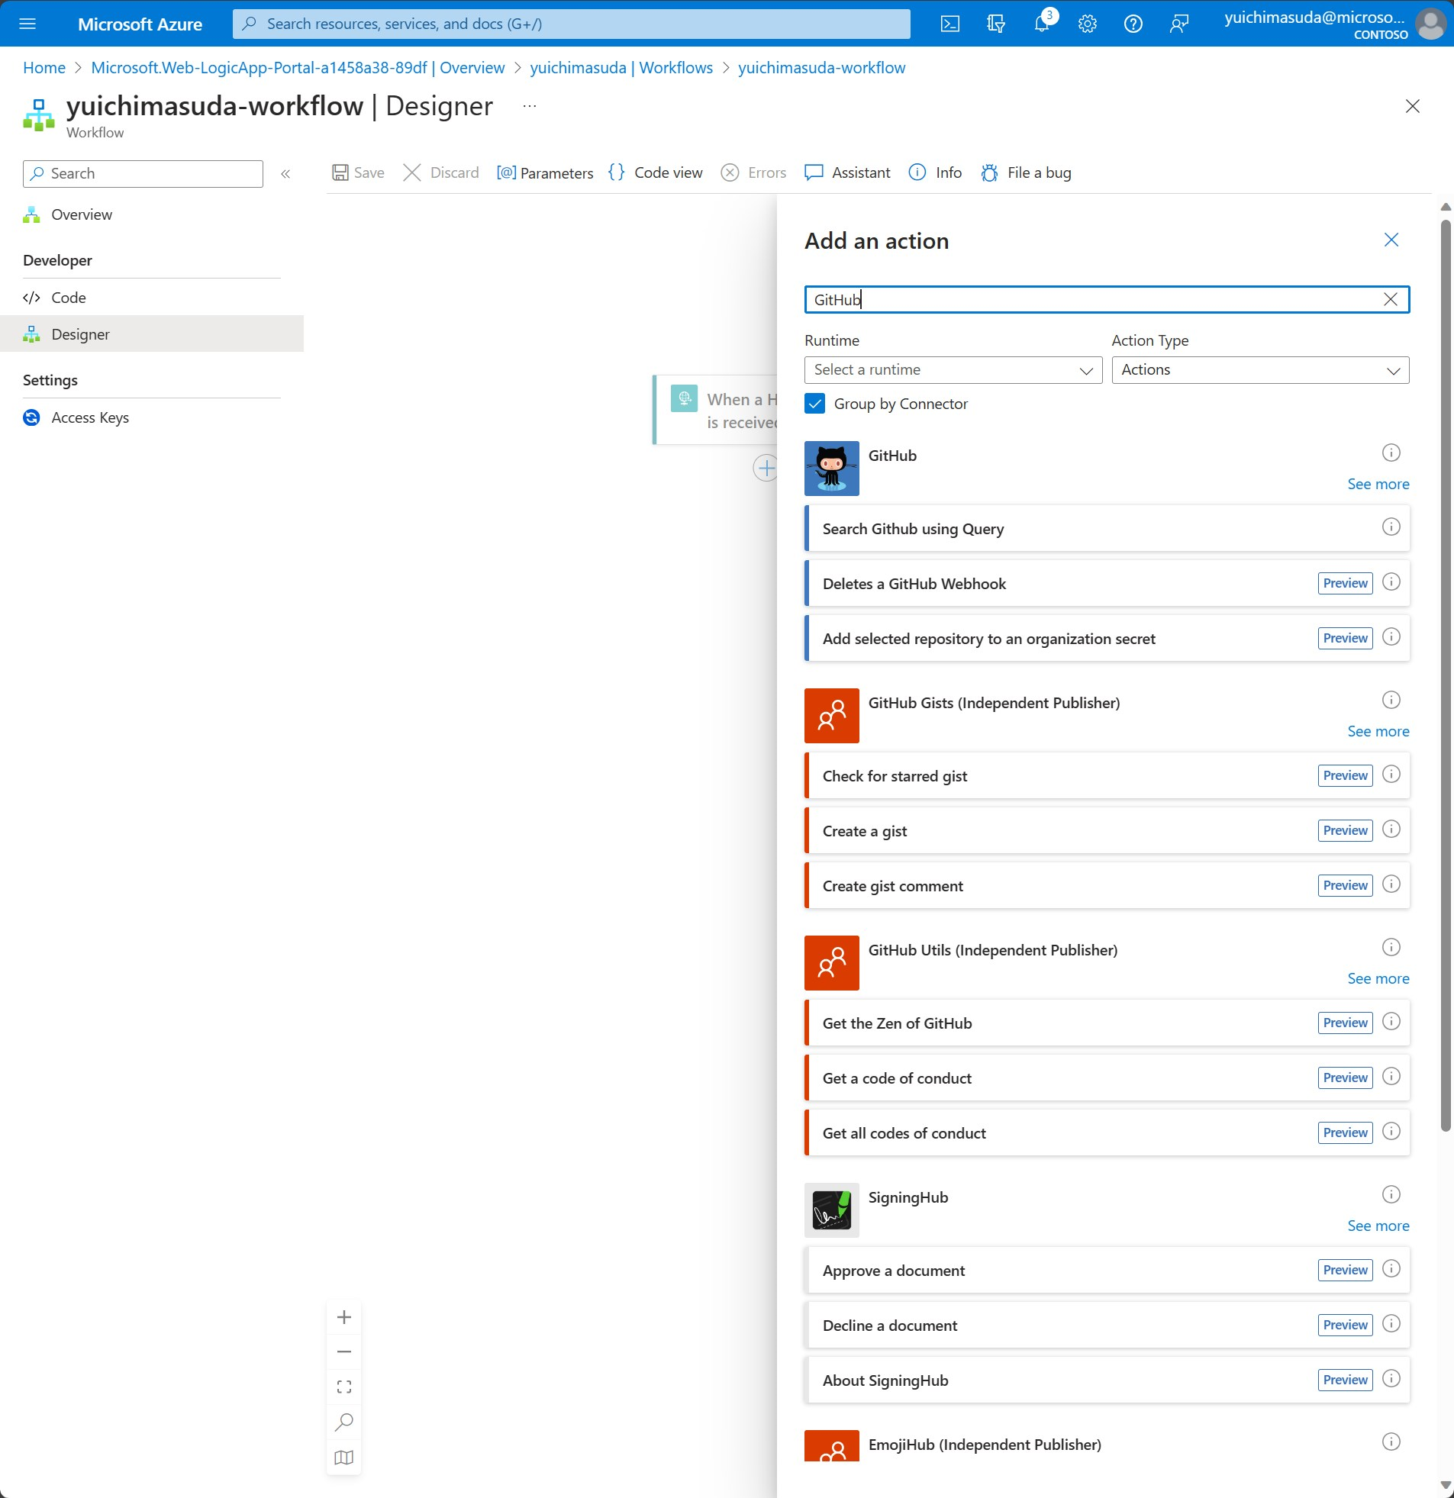See more GitHub Gists actions

point(1378,731)
